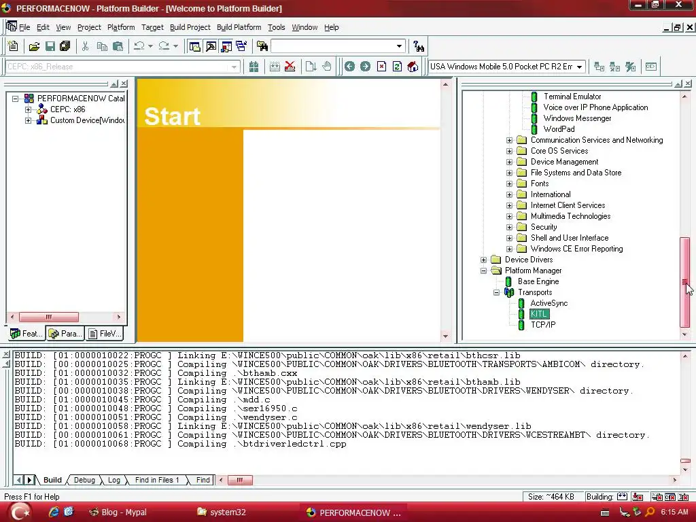Expand the Security catalog folder
The width and height of the screenshot is (696, 522).
click(x=509, y=227)
